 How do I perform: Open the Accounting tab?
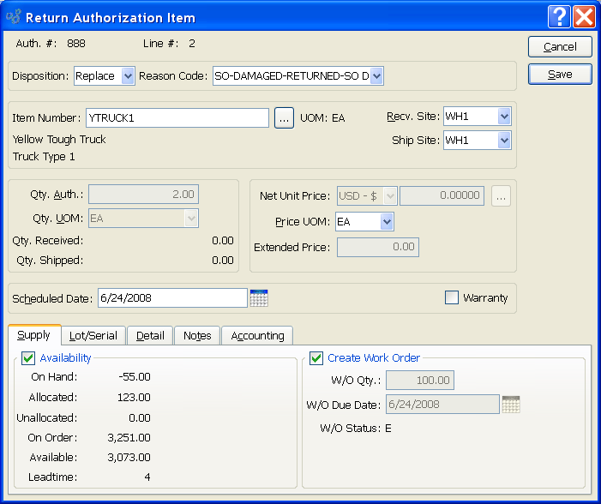[257, 335]
